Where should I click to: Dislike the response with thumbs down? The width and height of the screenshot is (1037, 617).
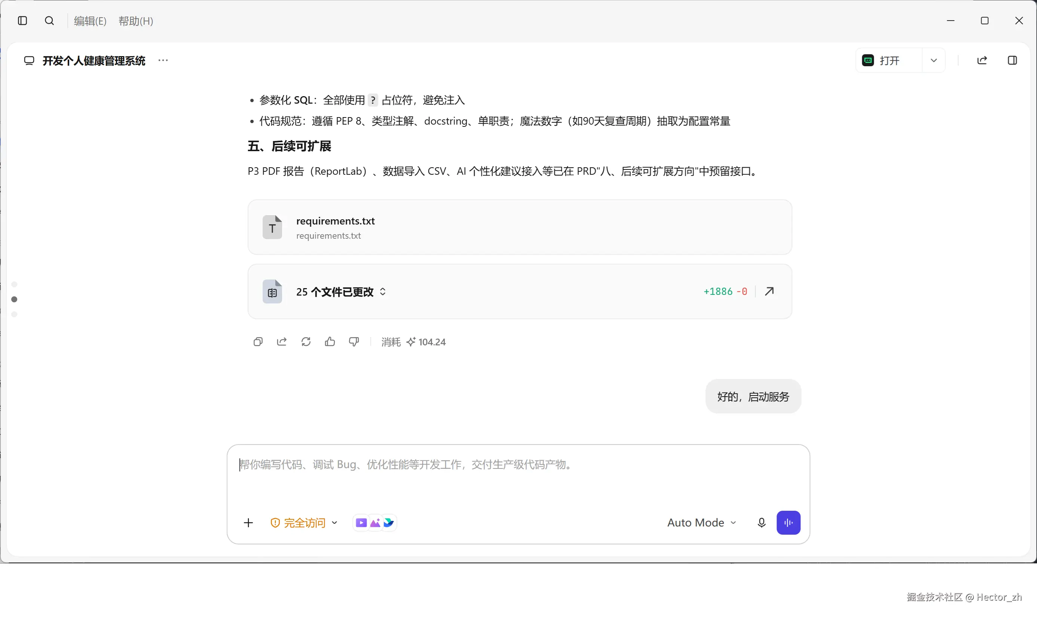[x=354, y=342]
